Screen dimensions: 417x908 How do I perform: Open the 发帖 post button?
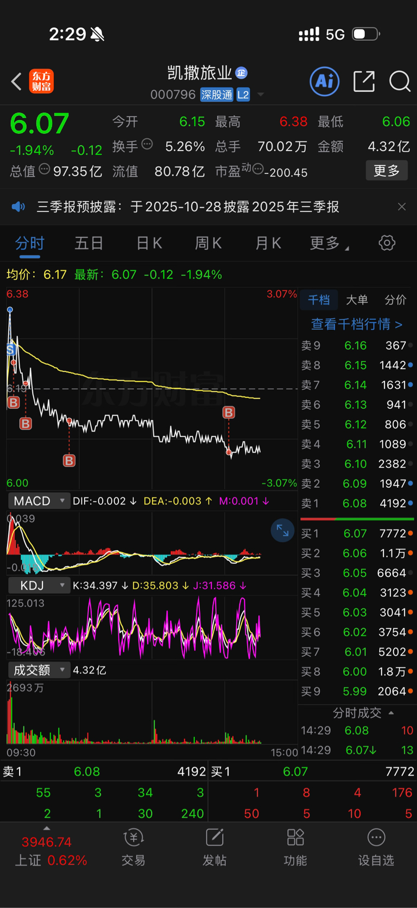coord(214,848)
